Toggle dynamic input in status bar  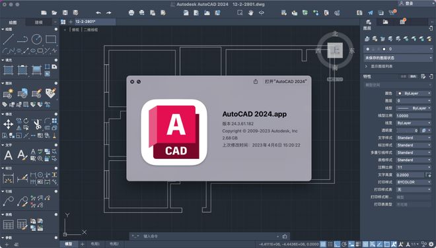[x=351, y=245]
